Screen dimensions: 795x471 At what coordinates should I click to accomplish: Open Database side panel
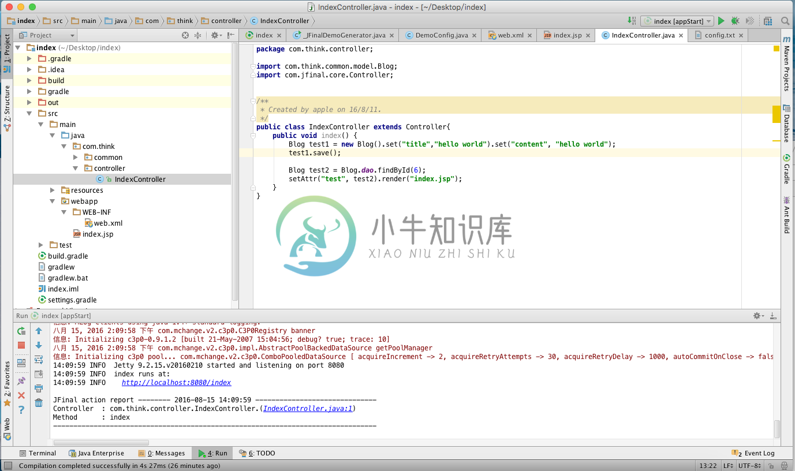pyautogui.click(x=786, y=123)
